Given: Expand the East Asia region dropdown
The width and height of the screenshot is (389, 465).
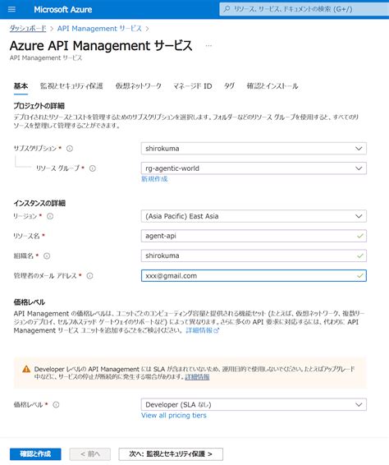Looking at the screenshot, I should (254, 216).
